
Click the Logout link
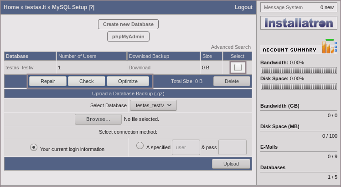click(243, 7)
